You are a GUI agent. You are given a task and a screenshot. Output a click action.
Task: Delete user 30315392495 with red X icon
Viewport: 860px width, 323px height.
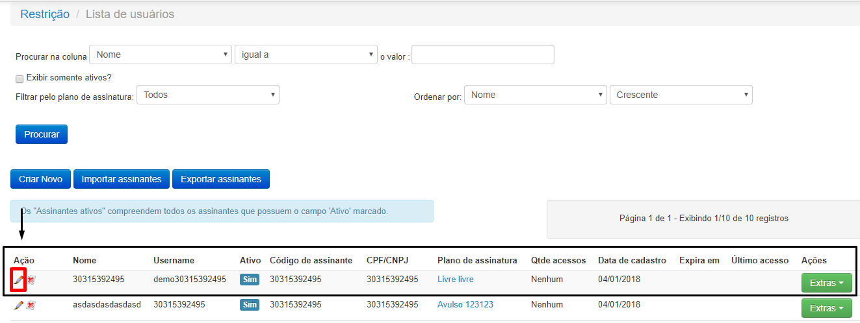pyautogui.click(x=31, y=280)
